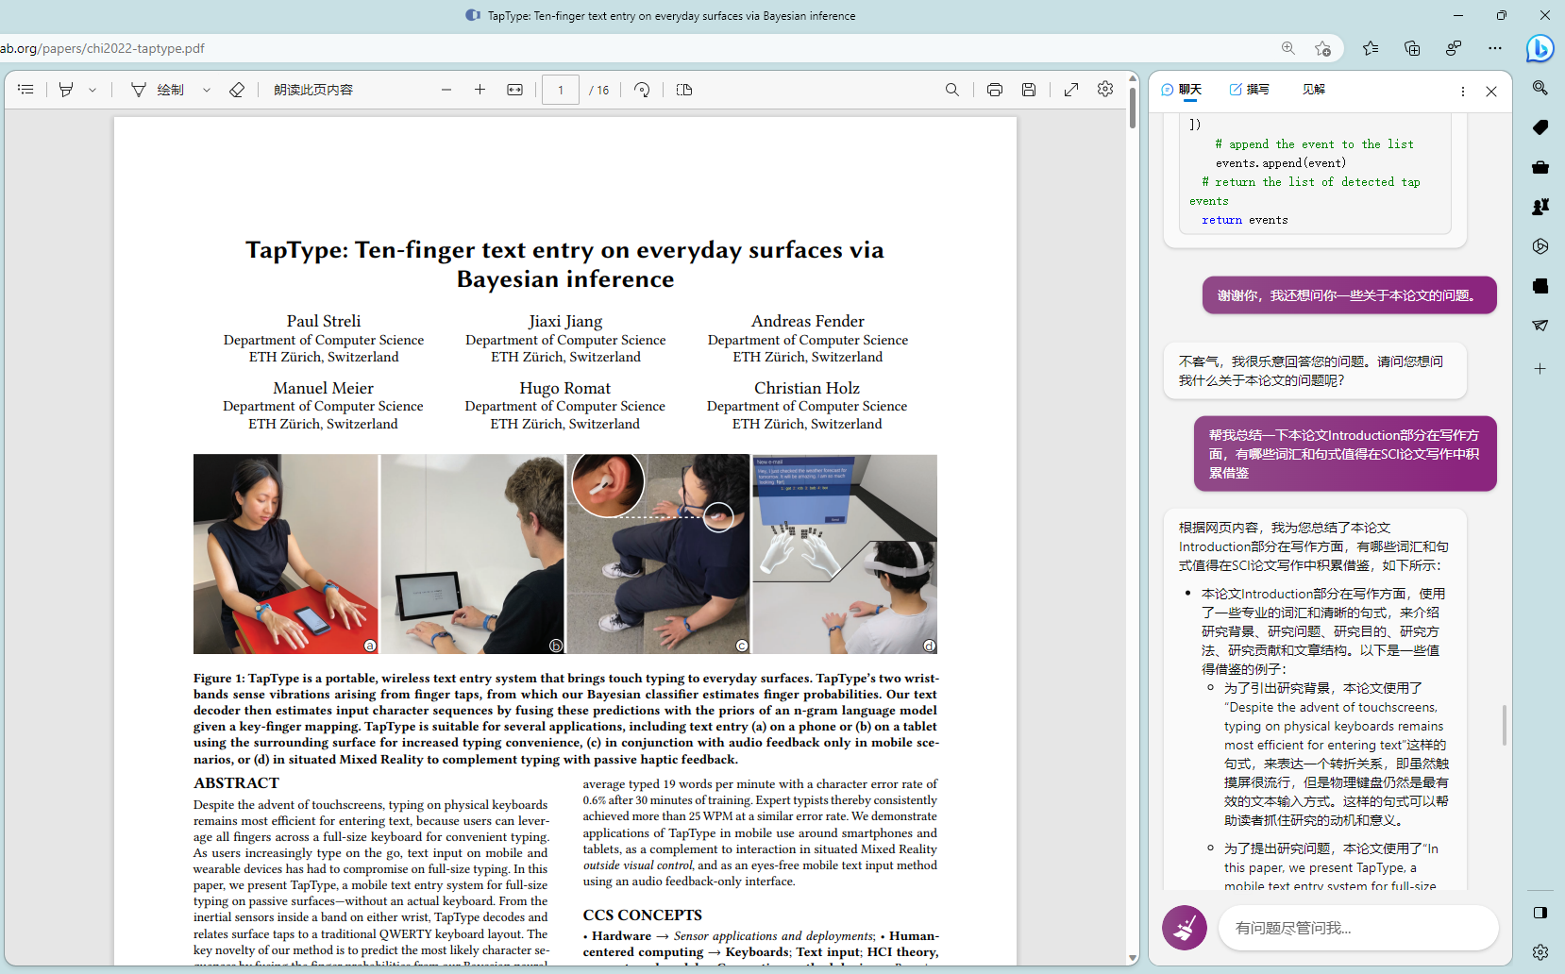1565x974 pixels.
Task: Toggle PDF full screen mode
Action: (1071, 90)
